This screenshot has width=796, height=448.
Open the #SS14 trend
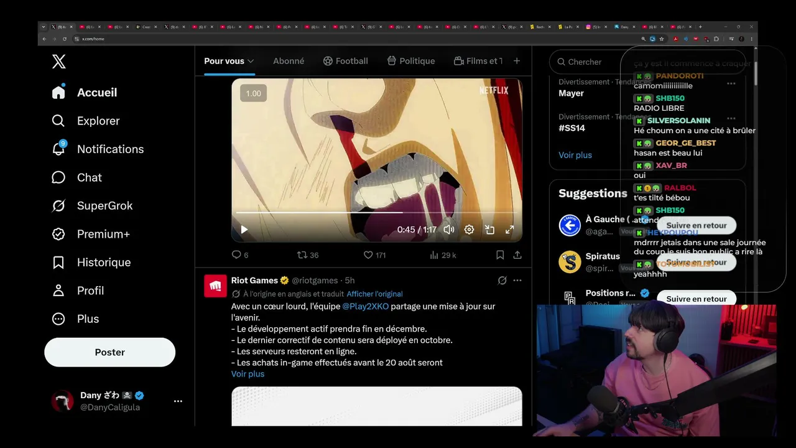572,128
